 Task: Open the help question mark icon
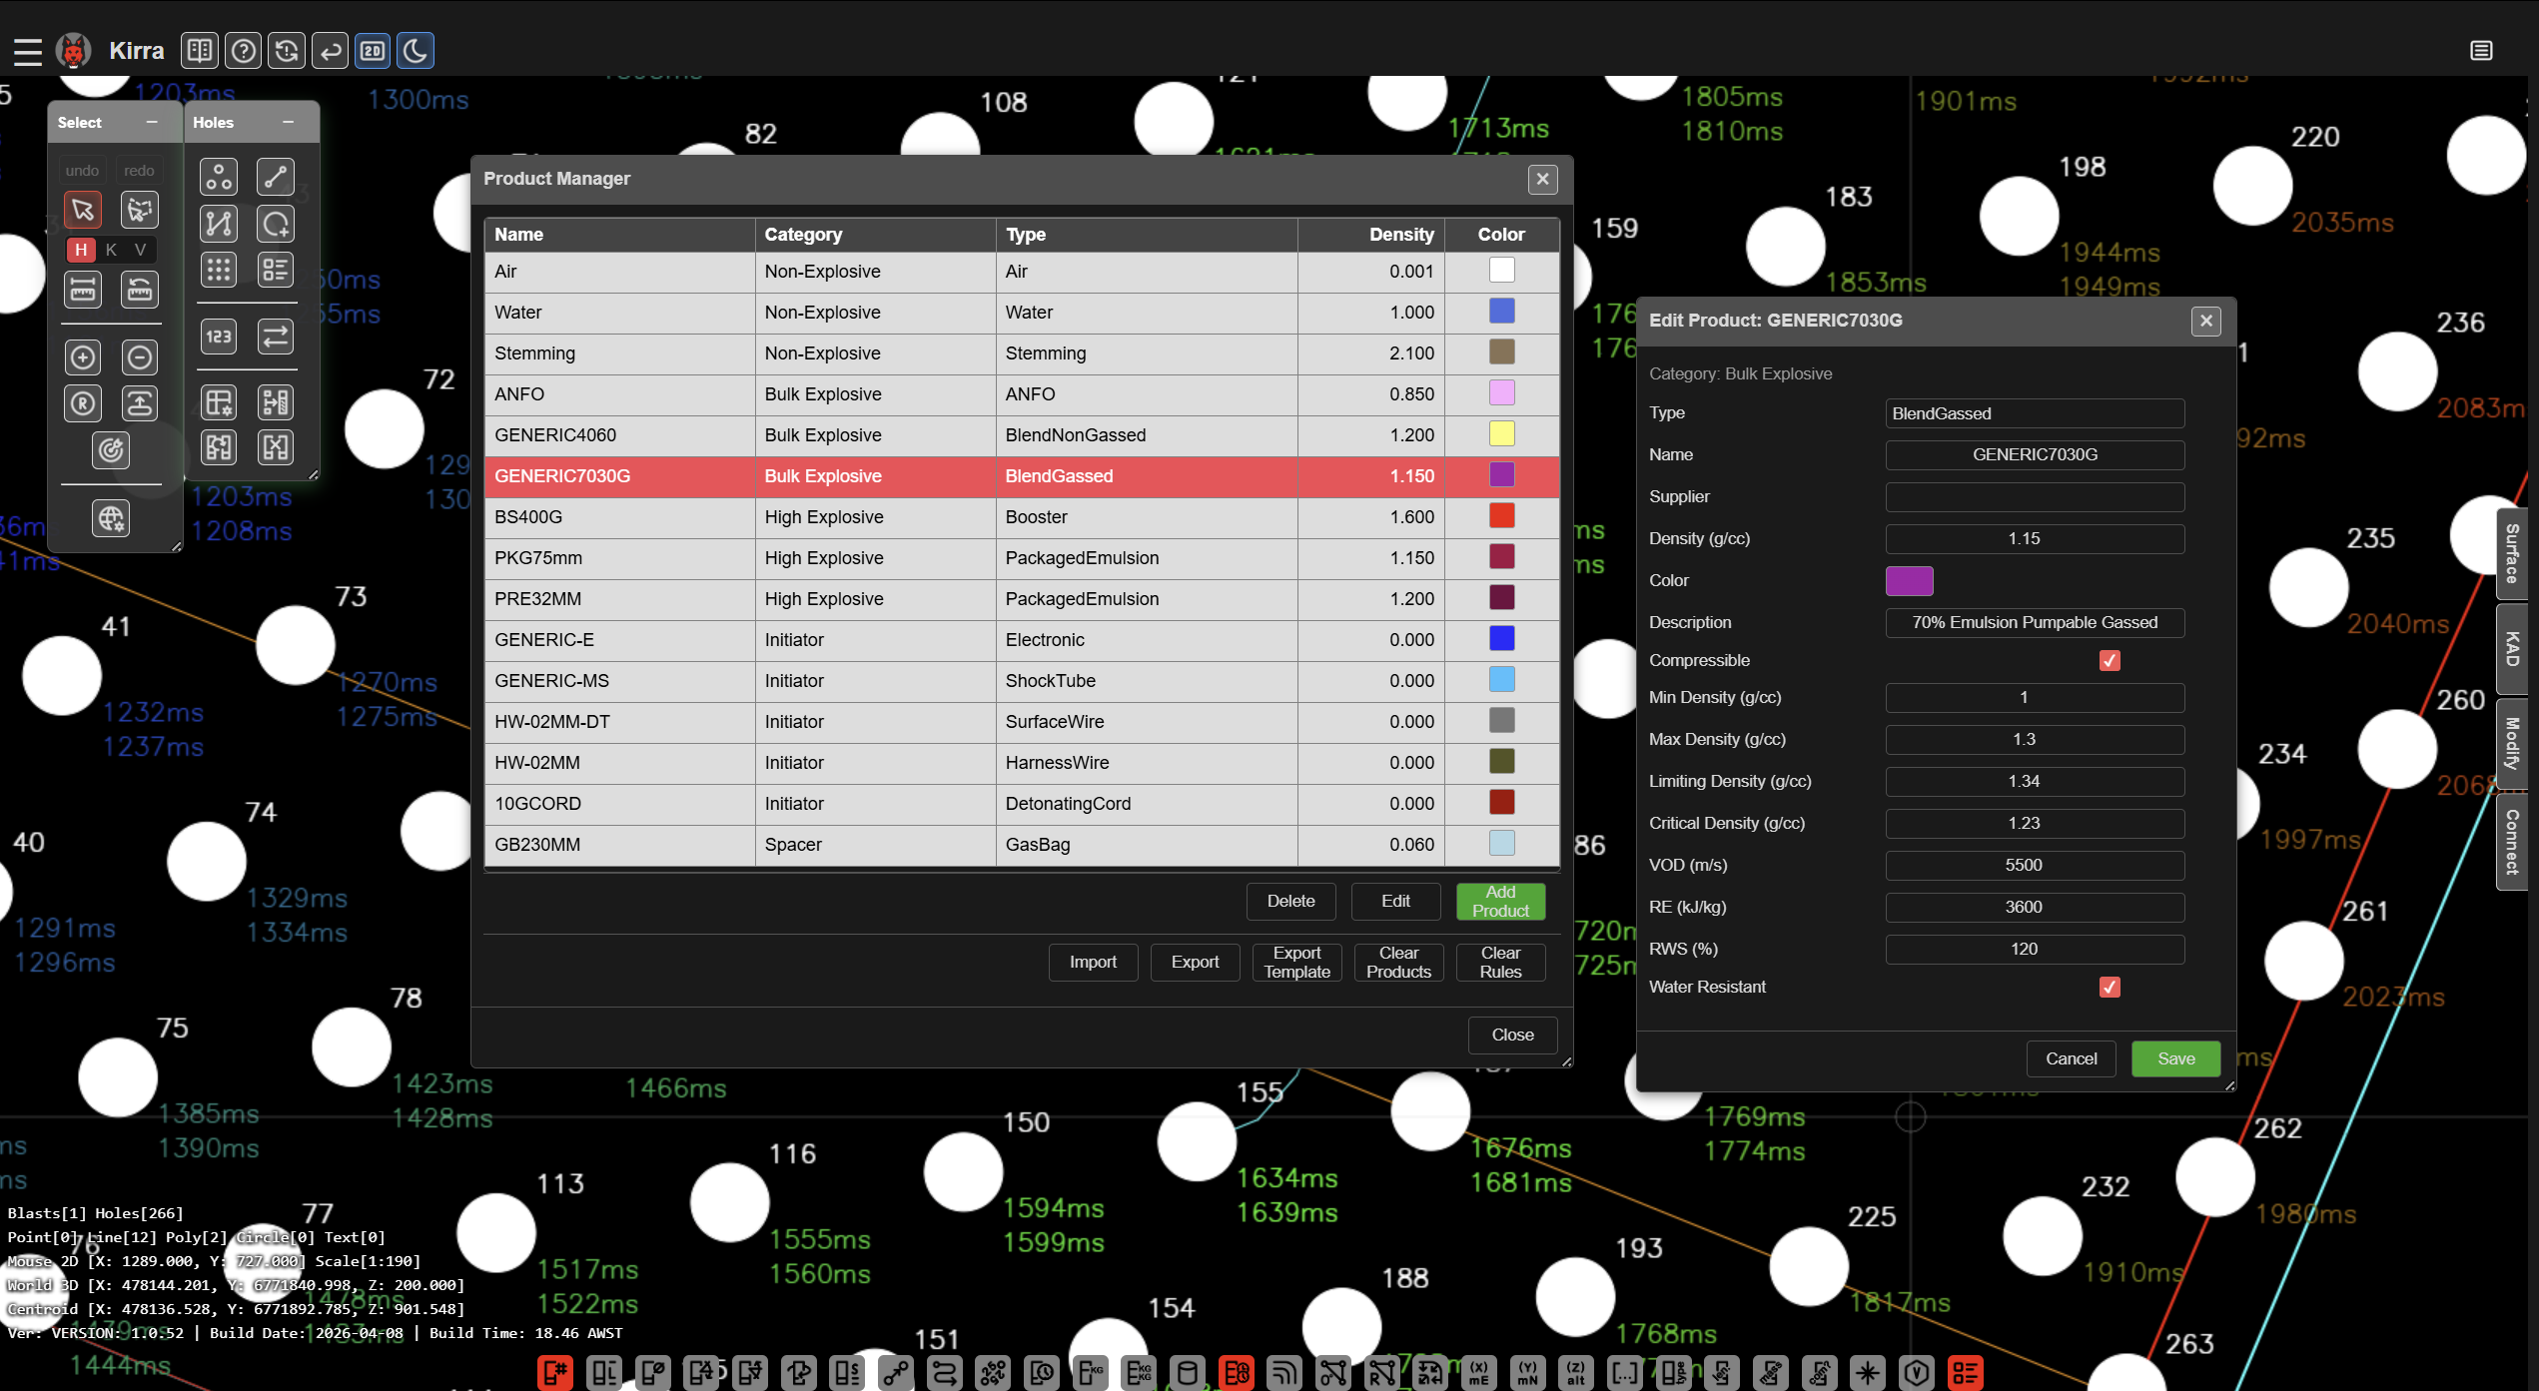click(243, 50)
